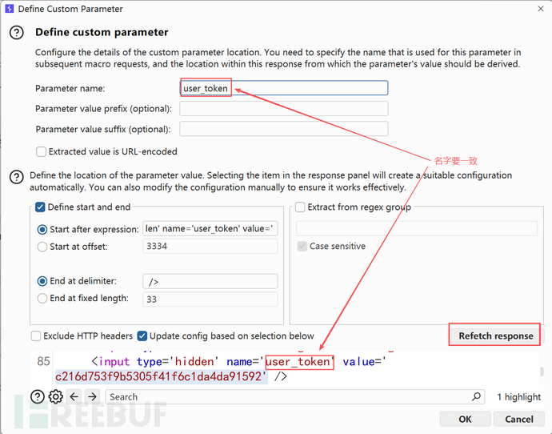The width and height of the screenshot is (552, 434).
Task: Focus the Search text box
Action: [x=295, y=396]
